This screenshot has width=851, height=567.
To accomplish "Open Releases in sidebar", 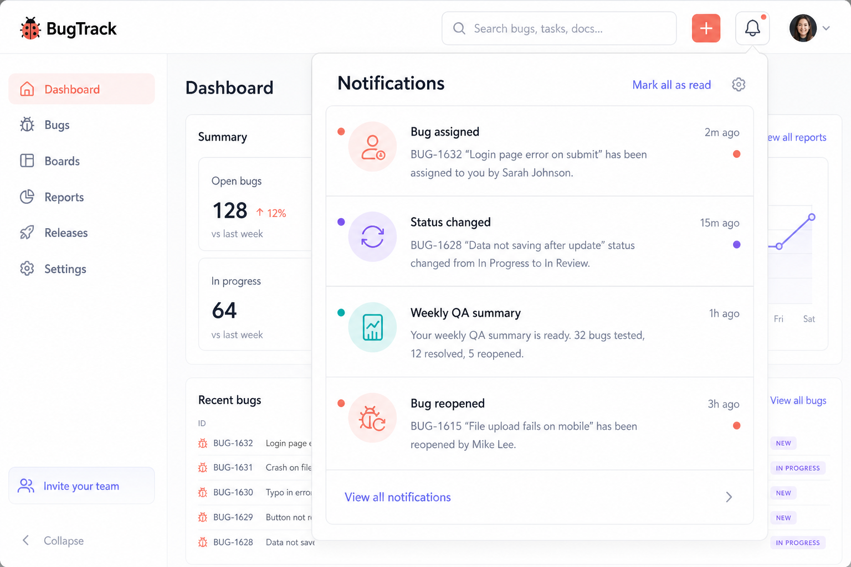I will pyautogui.click(x=81, y=233).
